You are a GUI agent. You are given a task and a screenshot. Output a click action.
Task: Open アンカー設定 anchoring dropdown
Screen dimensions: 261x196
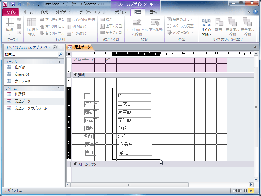[180, 32]
